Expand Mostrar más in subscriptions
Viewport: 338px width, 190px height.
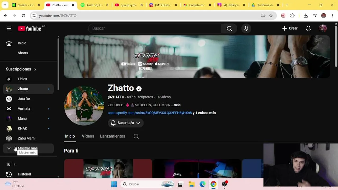pos(28,148)
